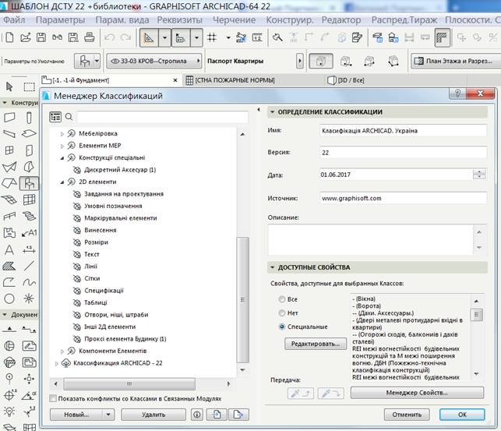Click the Редактировать... button
Image resolution: width=501 pixels, height=431 pixels.
tap(316, 344)
